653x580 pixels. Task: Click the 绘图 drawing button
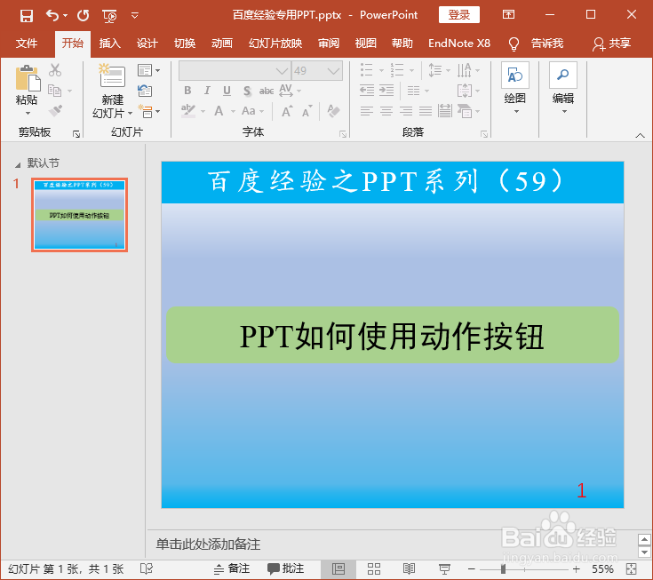515,88
